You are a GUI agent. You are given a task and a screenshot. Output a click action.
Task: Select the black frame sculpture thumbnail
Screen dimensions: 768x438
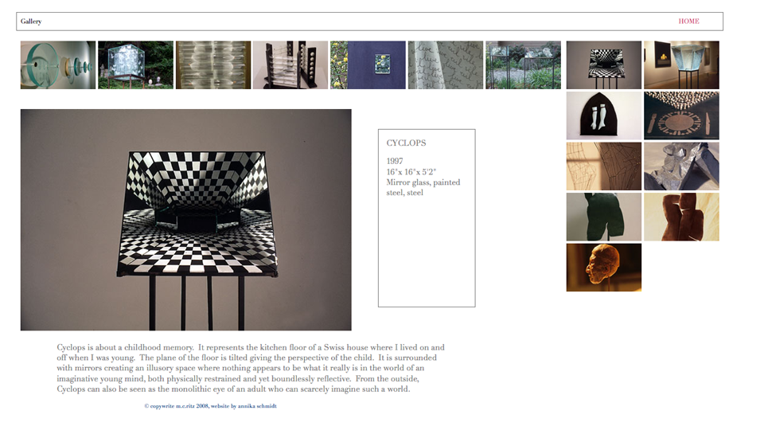click(x=290, y=65)
